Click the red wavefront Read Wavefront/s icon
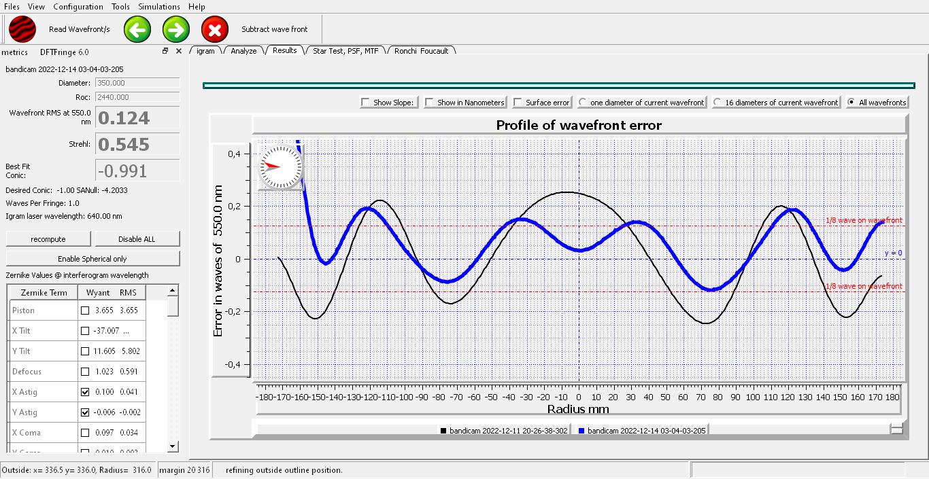Image resolution: width=929 pixels, height=479 pixels. (22, 29)
